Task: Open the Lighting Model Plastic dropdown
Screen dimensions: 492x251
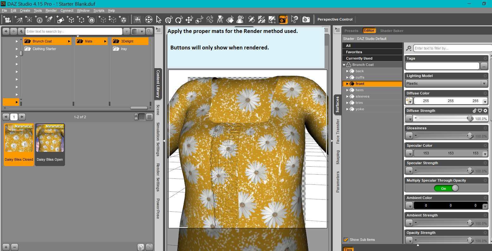Action: pyautogui.click(x=446, y=83)
